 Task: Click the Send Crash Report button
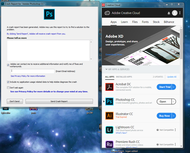(x=59, y=101)
